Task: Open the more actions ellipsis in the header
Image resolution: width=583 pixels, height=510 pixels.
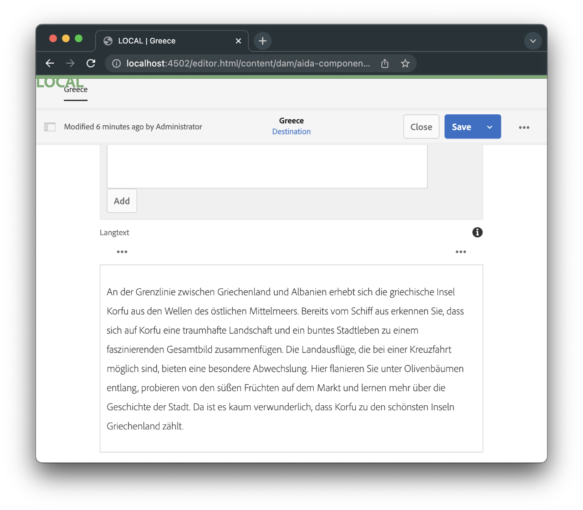Action: click(524, 127)
